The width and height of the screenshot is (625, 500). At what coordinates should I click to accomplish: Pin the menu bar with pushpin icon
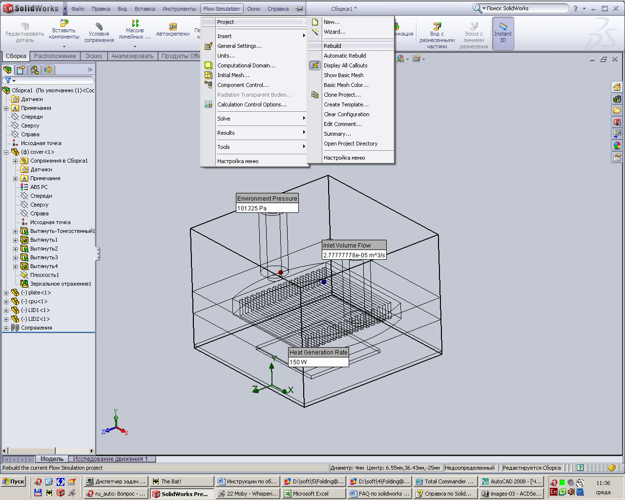299,8
